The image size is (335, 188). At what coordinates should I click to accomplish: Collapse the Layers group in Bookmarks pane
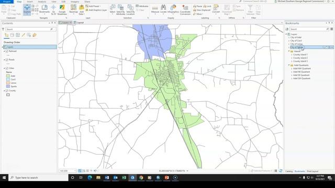286,34
